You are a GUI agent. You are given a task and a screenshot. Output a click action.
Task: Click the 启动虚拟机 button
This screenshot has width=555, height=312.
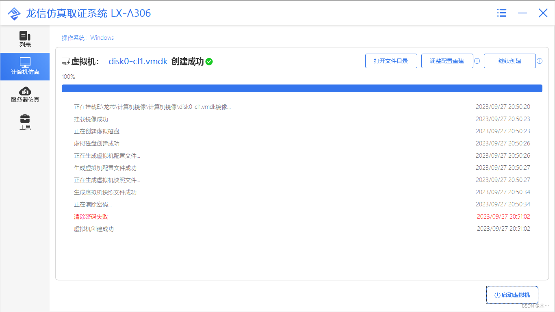tap(512, 295)
